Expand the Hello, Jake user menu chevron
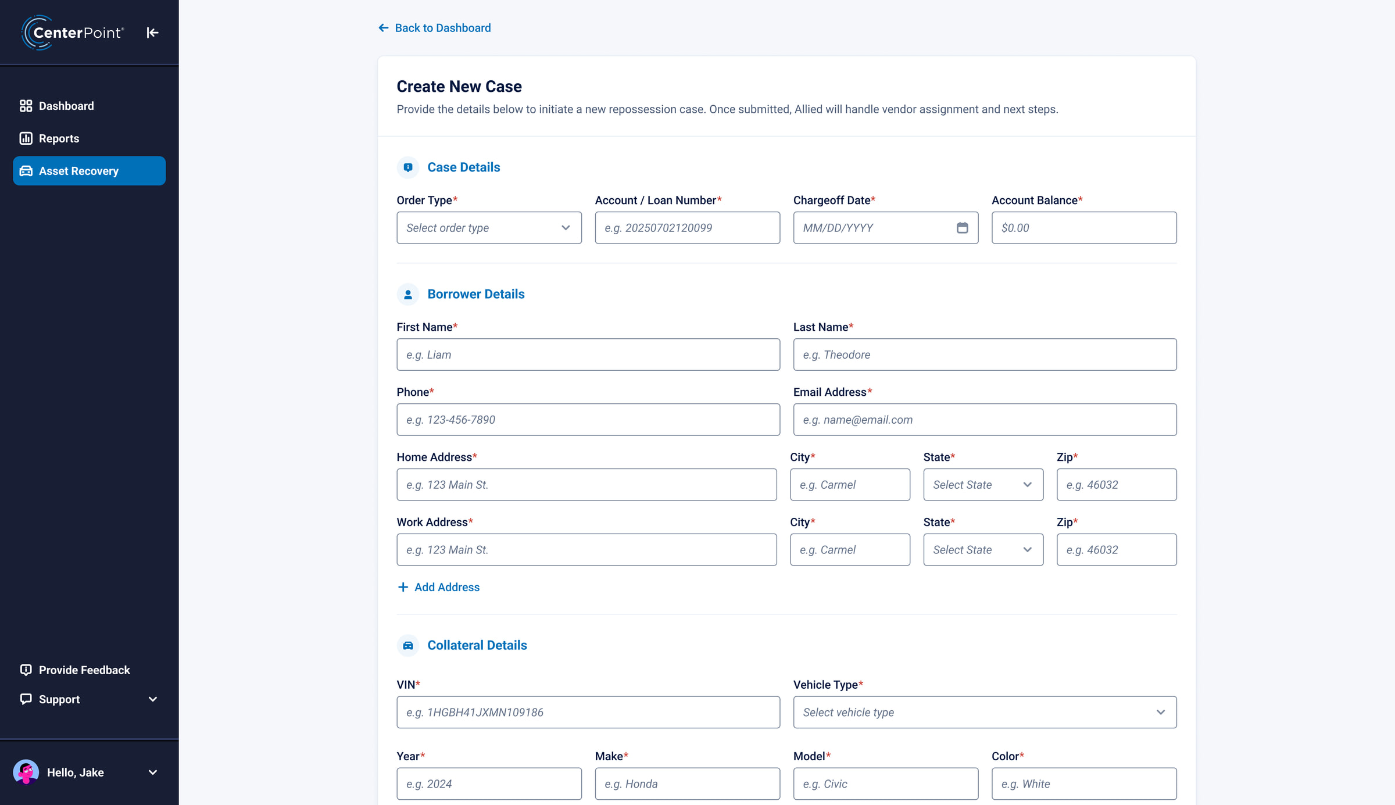 [x=153, y=772]
